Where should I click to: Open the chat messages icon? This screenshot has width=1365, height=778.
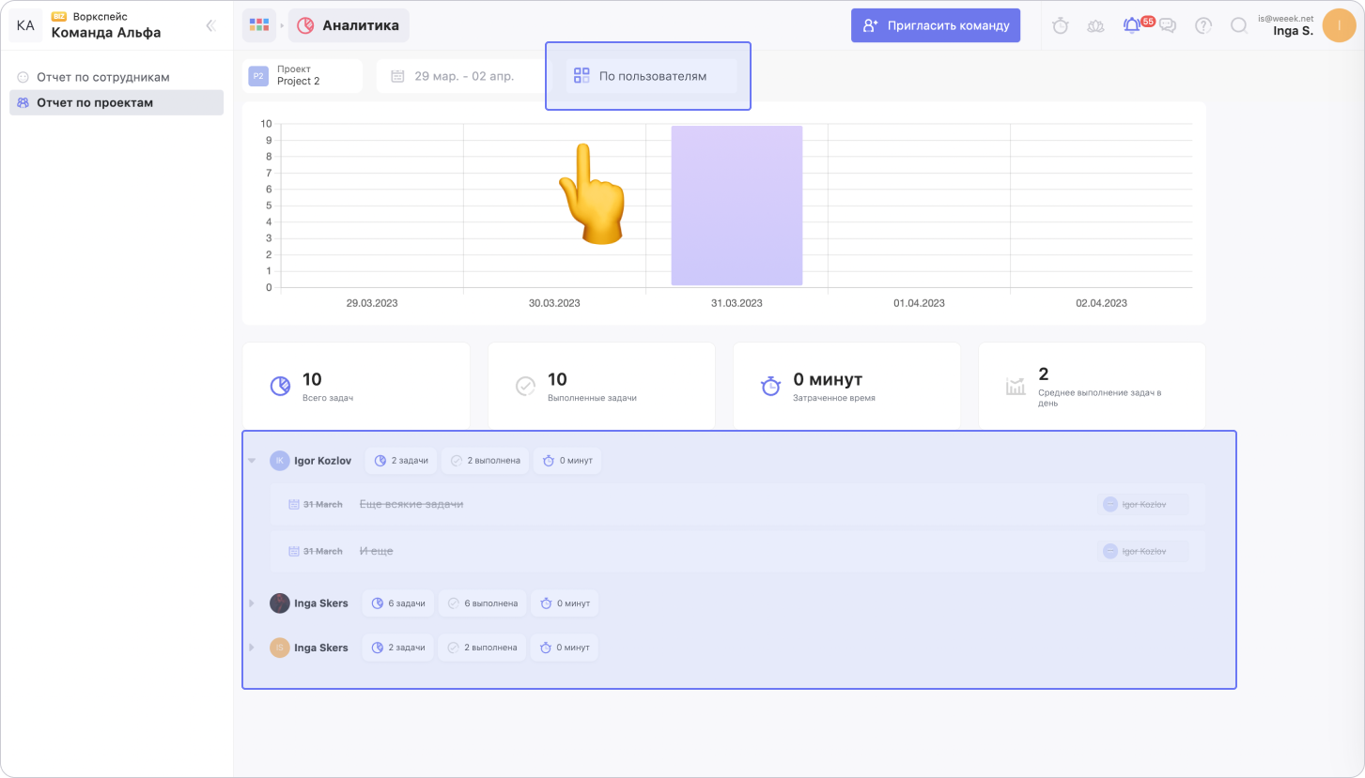[1168, 26]
